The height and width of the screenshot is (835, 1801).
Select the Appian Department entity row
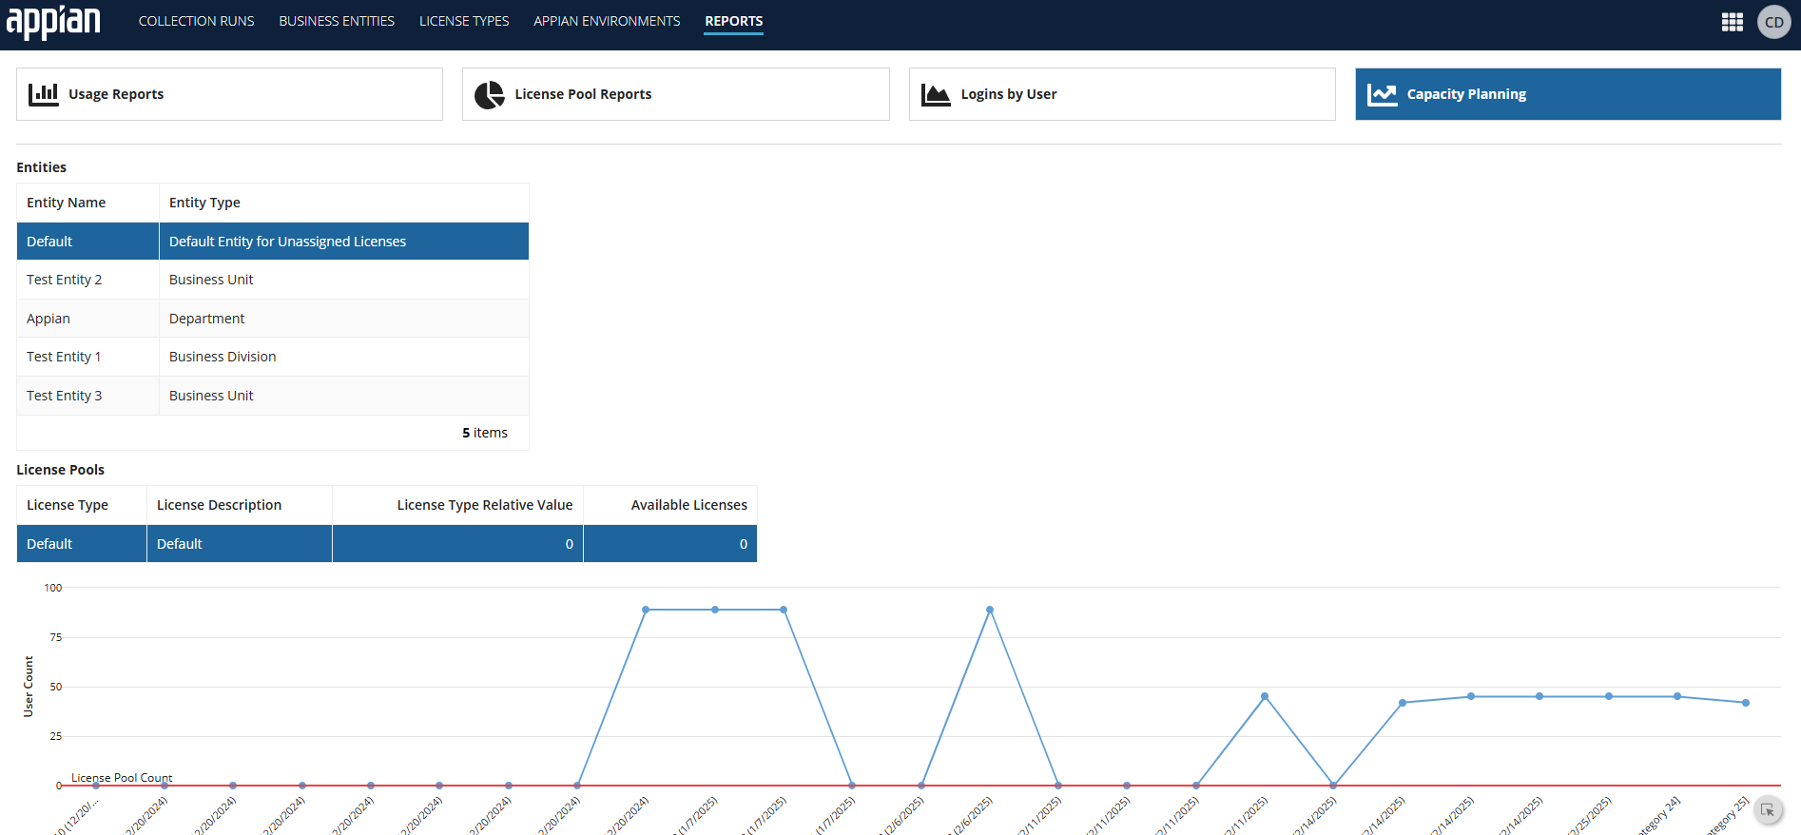[x=272, y=319]
